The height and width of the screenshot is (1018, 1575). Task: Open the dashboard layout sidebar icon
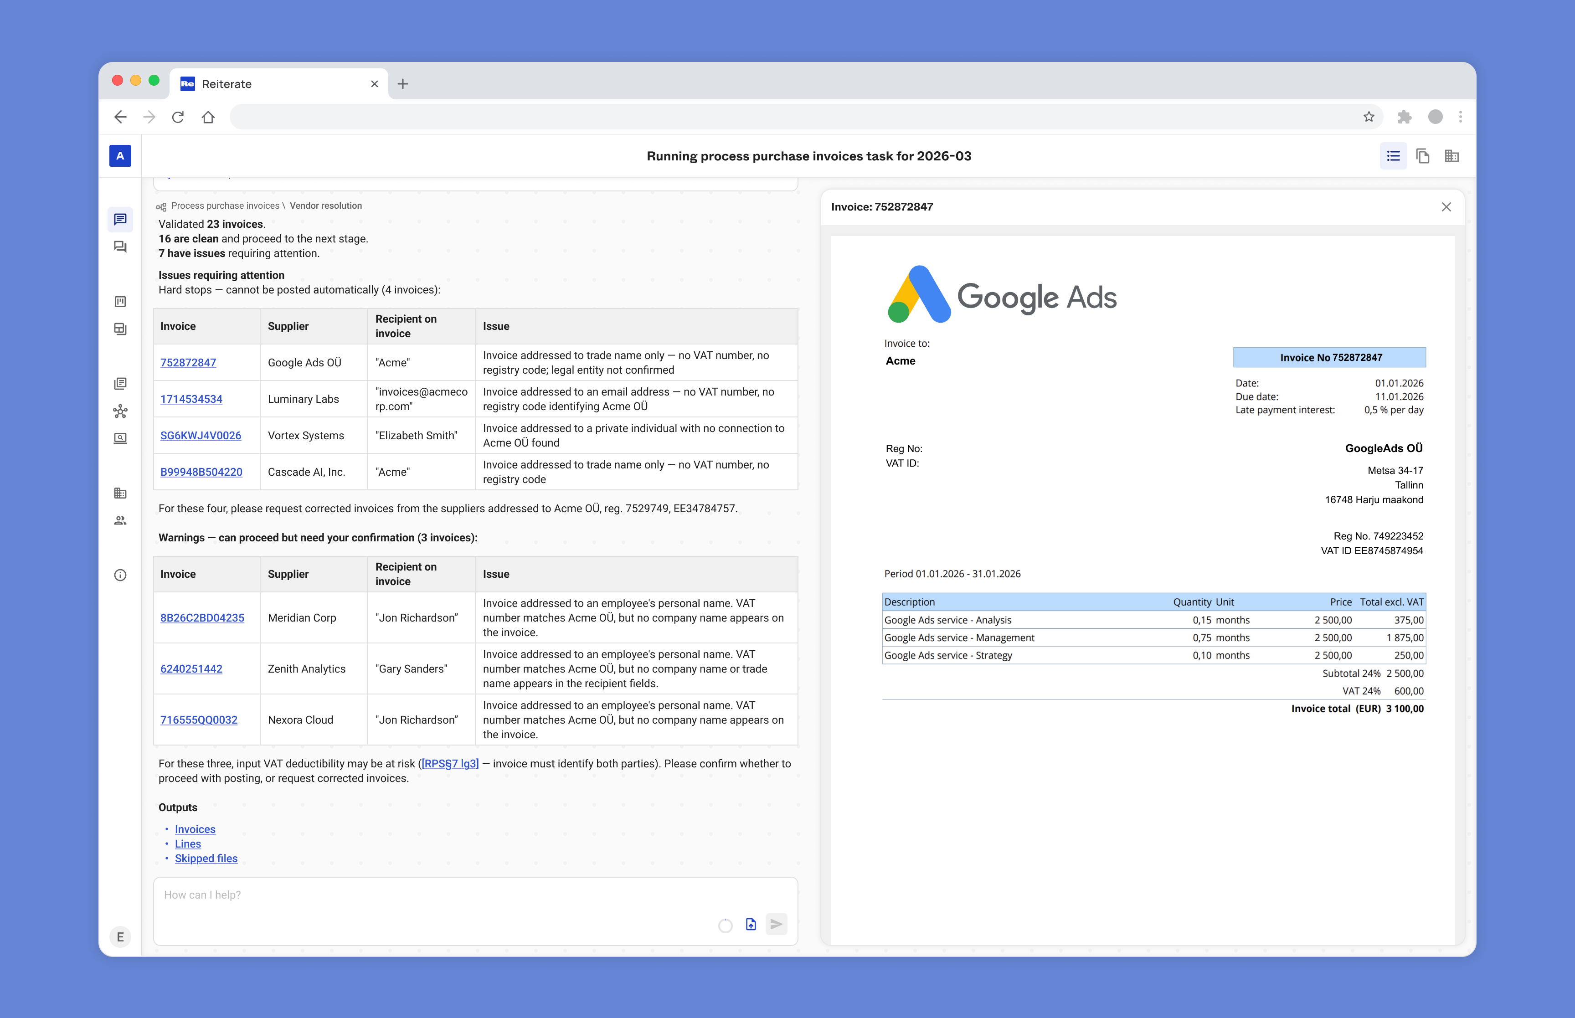click(x=120, y=329)
